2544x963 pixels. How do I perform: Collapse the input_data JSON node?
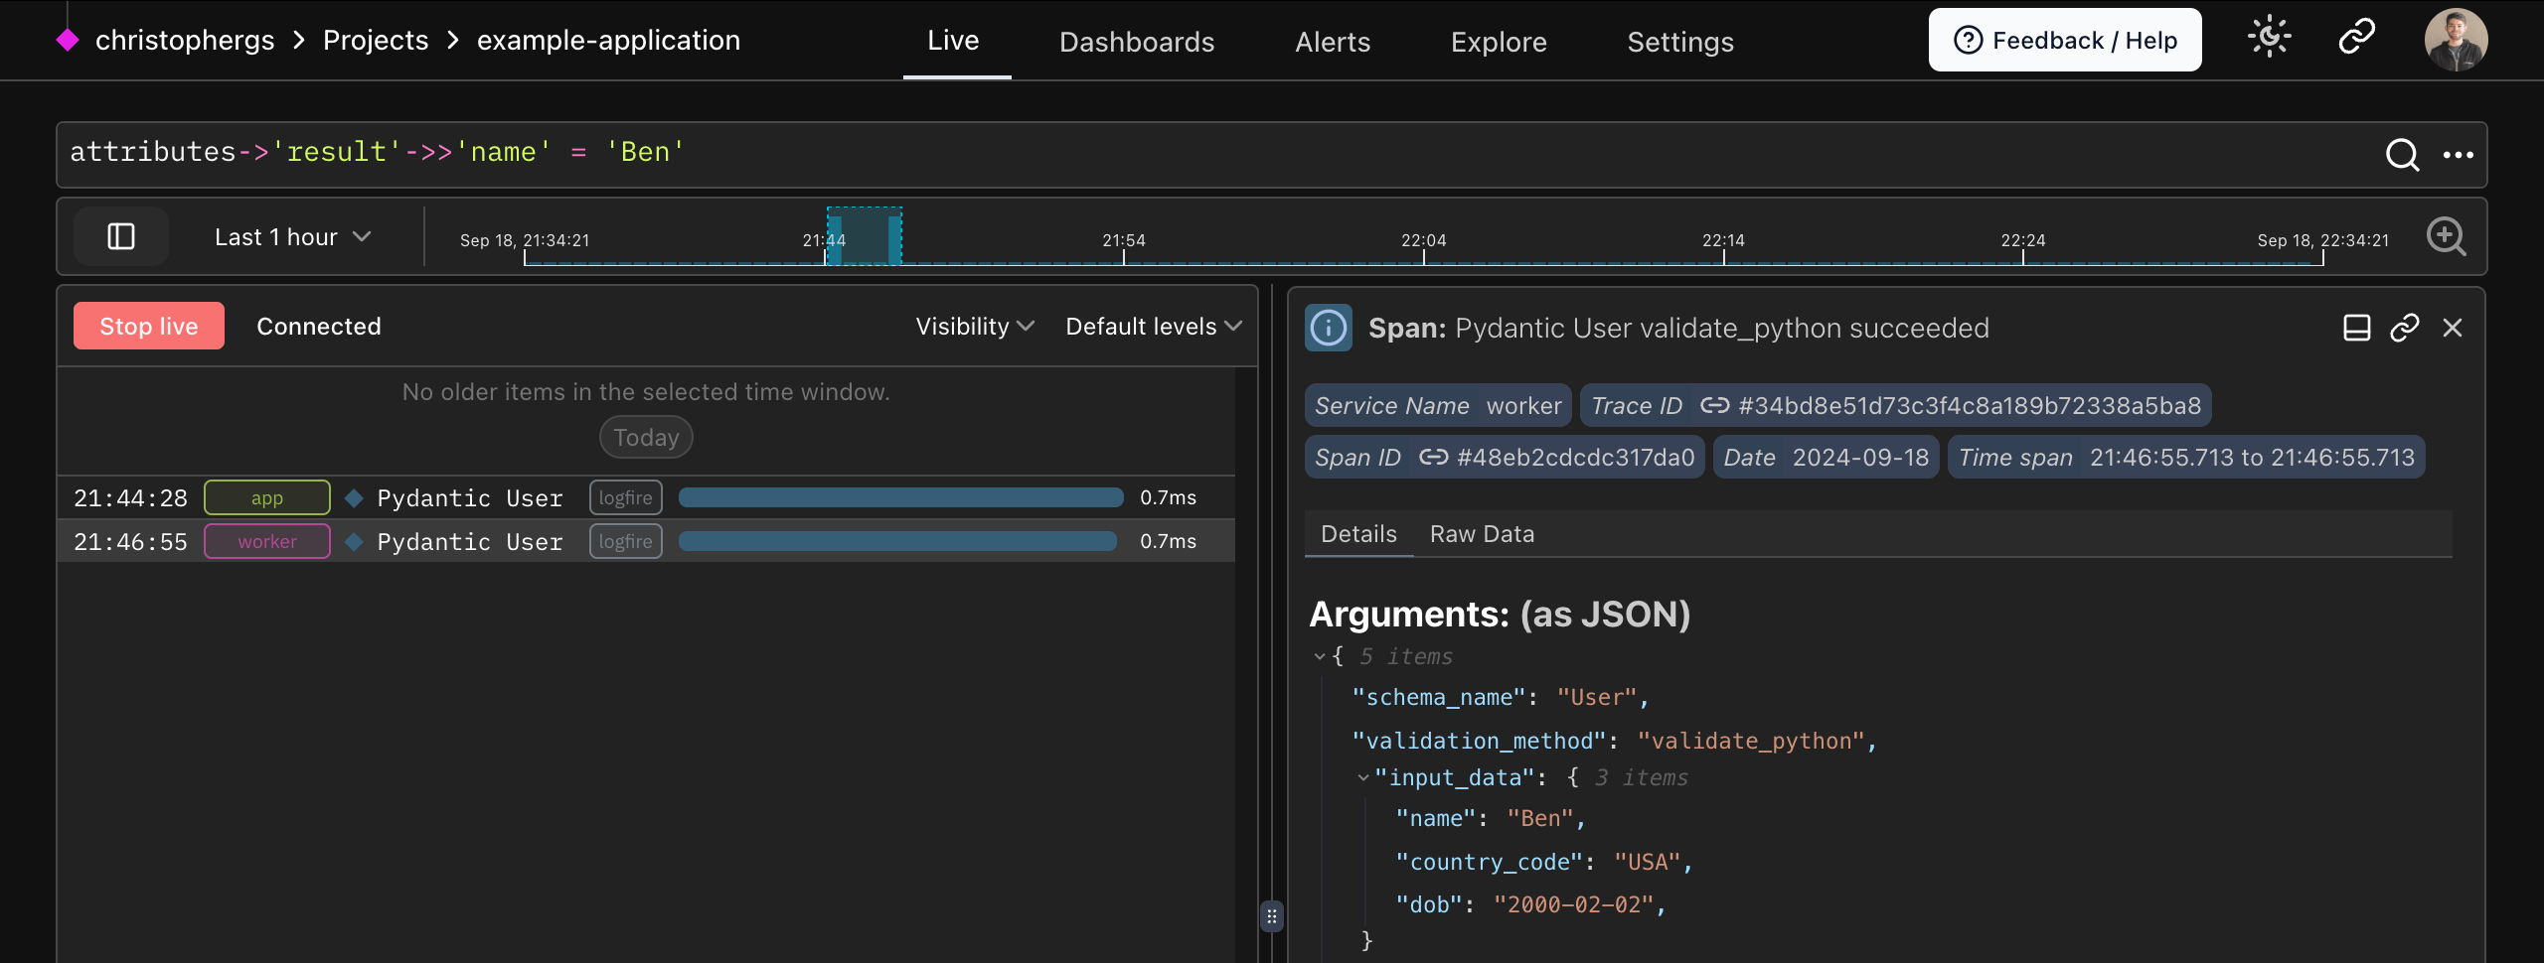(1362, 777)
